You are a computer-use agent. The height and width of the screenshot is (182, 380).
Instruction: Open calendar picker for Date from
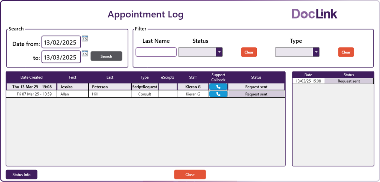pos(85,38)
